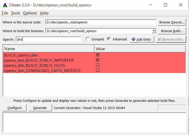Open the Help menu
The height and width of the screenshot is (135, 189).
click(x=44, y=13)
